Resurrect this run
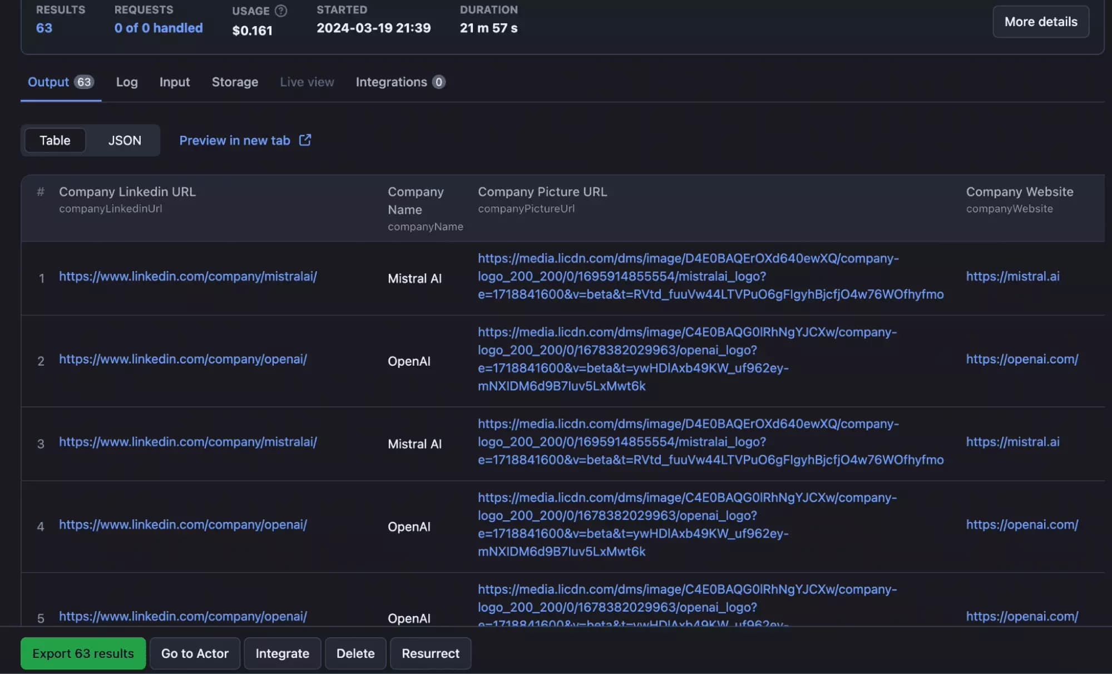1112x674 pixels. (430, 653)
